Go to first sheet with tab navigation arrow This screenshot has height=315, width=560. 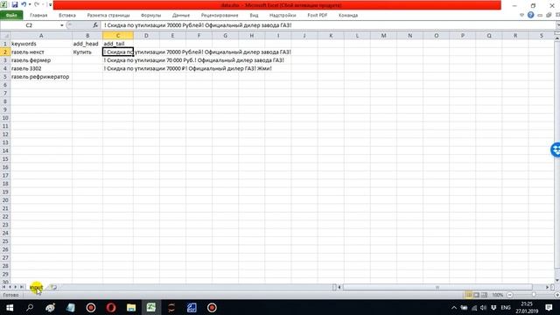[x=3, y=287]
